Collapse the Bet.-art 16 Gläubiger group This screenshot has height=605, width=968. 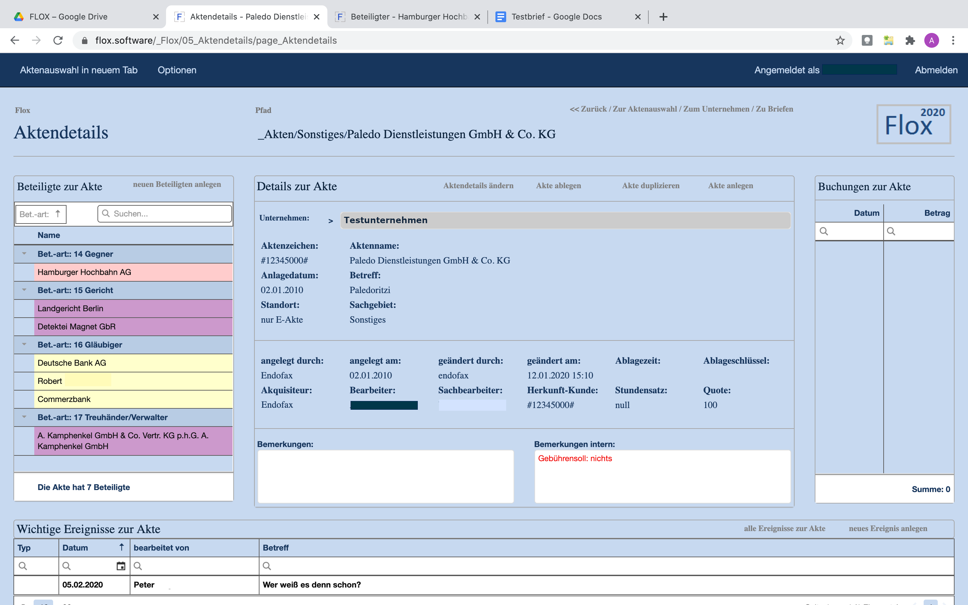tap(24, 345)
